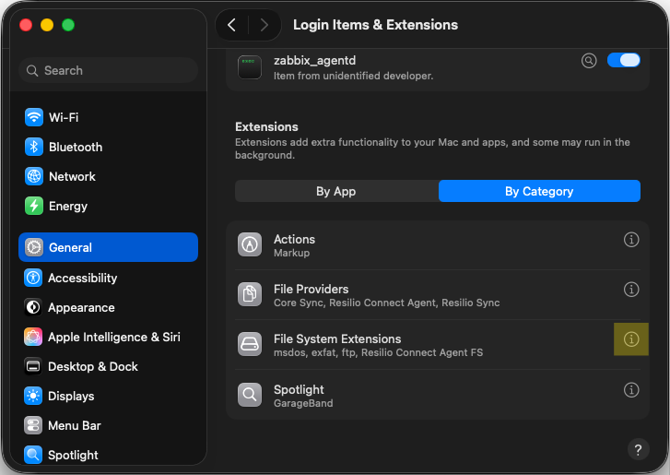670x475 pixels.
Task: Click the Extensions section heading
Action: pos(266,126)
